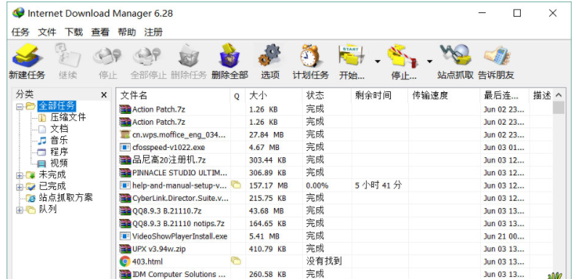
Task: Click the Jun 21 00... date cell
Action: click(504, 236)
